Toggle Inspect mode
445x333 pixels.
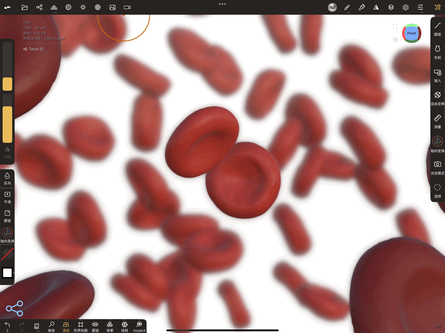(x=139, y=327)
